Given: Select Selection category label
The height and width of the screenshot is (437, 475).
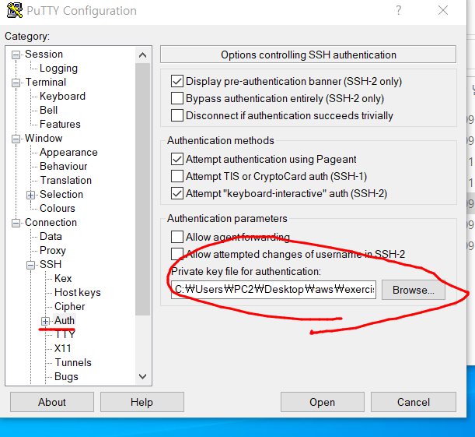Looking at the screenshot, I should tap(61, 194).
